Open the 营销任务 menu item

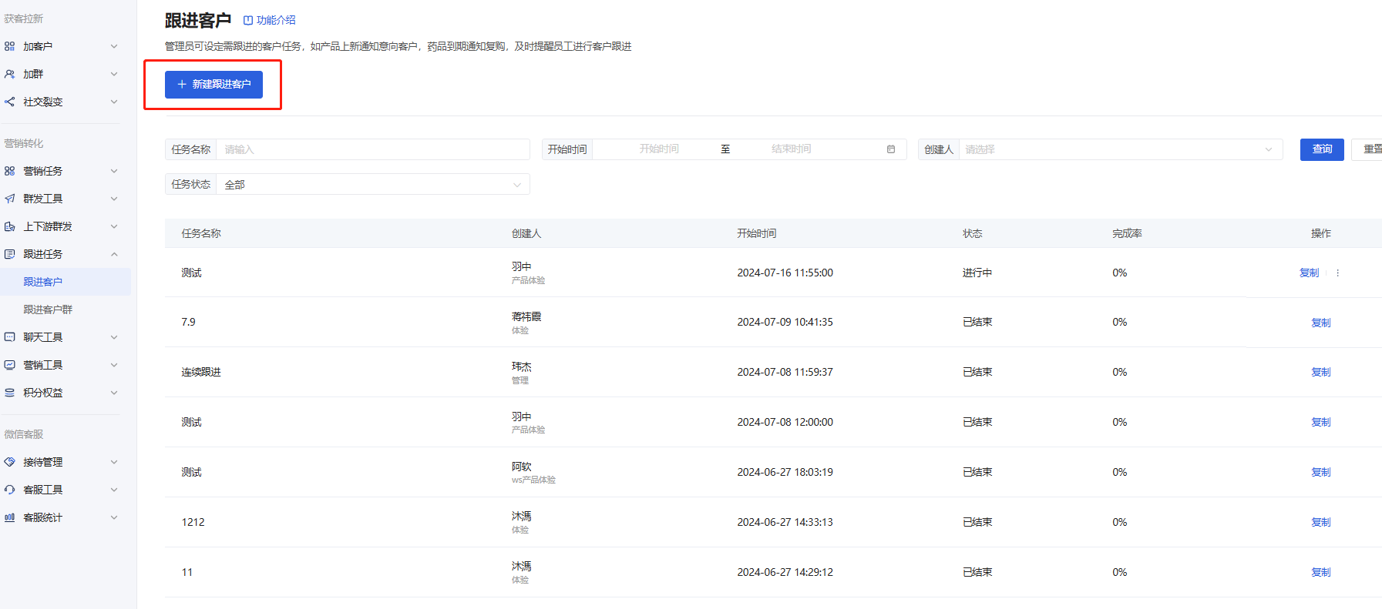(x=62, y=171)
